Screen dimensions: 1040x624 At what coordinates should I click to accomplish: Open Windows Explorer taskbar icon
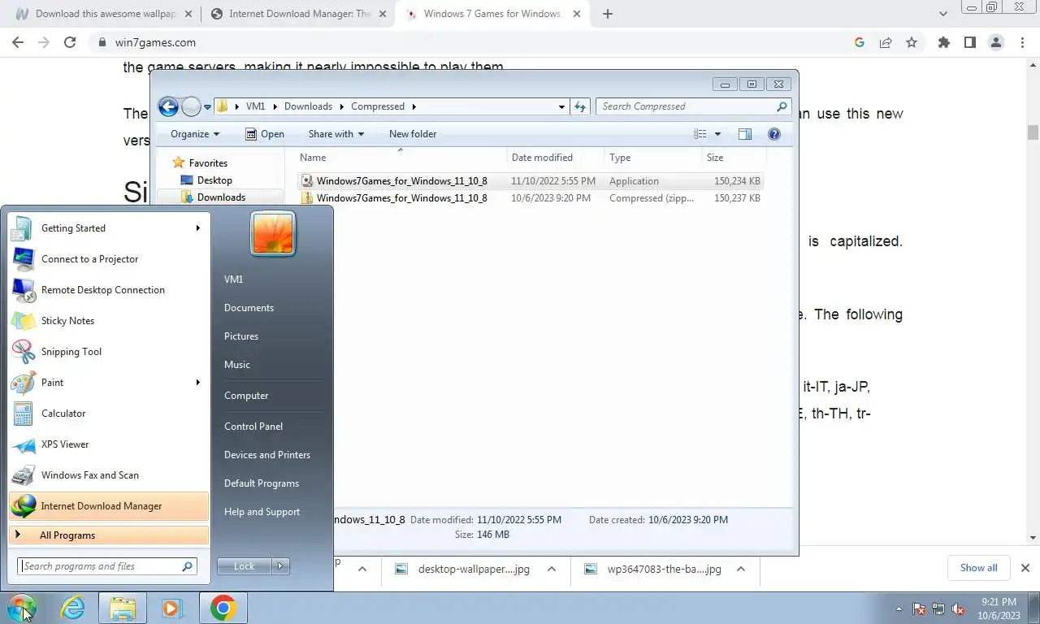(x=123, y=608)
